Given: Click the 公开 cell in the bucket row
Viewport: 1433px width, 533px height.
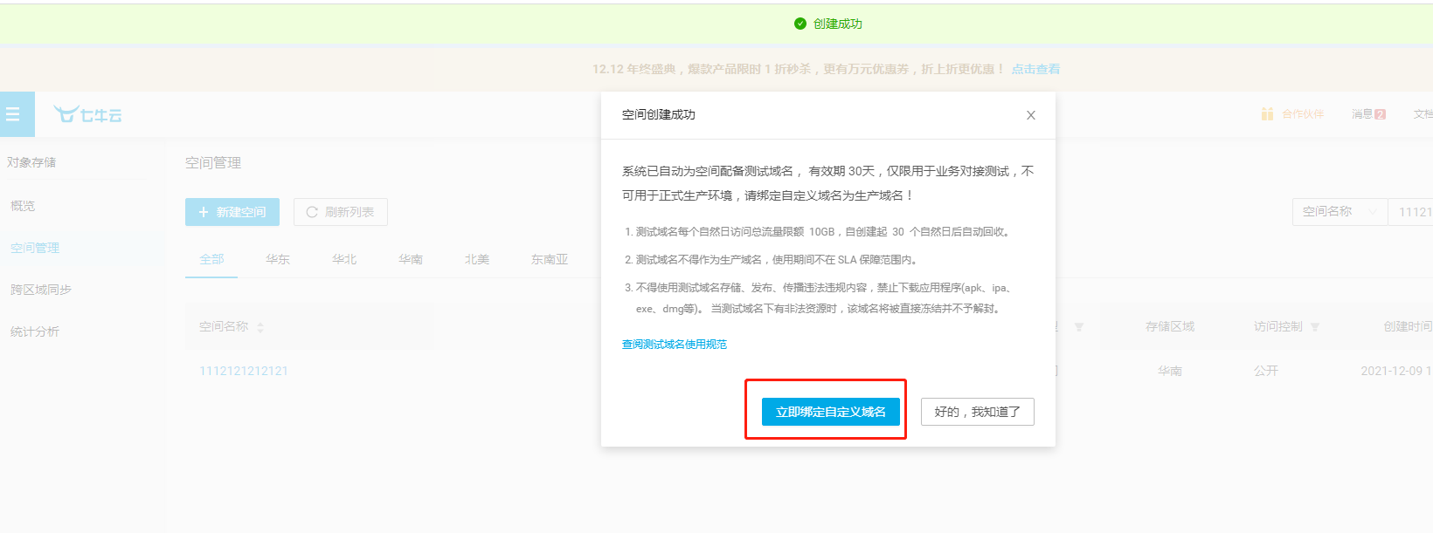Looking at the screenshot, I should click(1266, 371).
